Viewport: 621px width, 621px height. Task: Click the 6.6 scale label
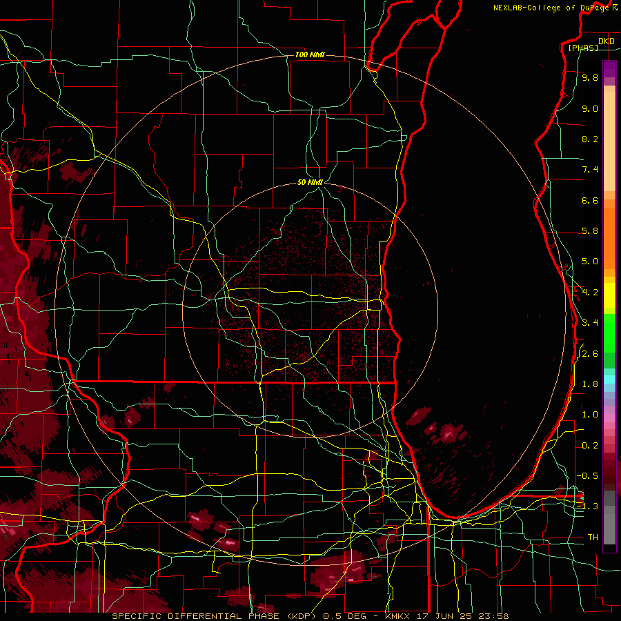(590, 201)
